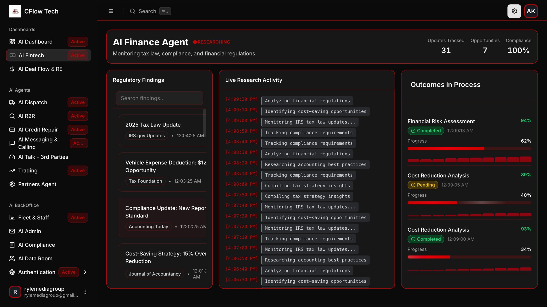Open the rylemediagroup account options menu

tap(85, 292)
